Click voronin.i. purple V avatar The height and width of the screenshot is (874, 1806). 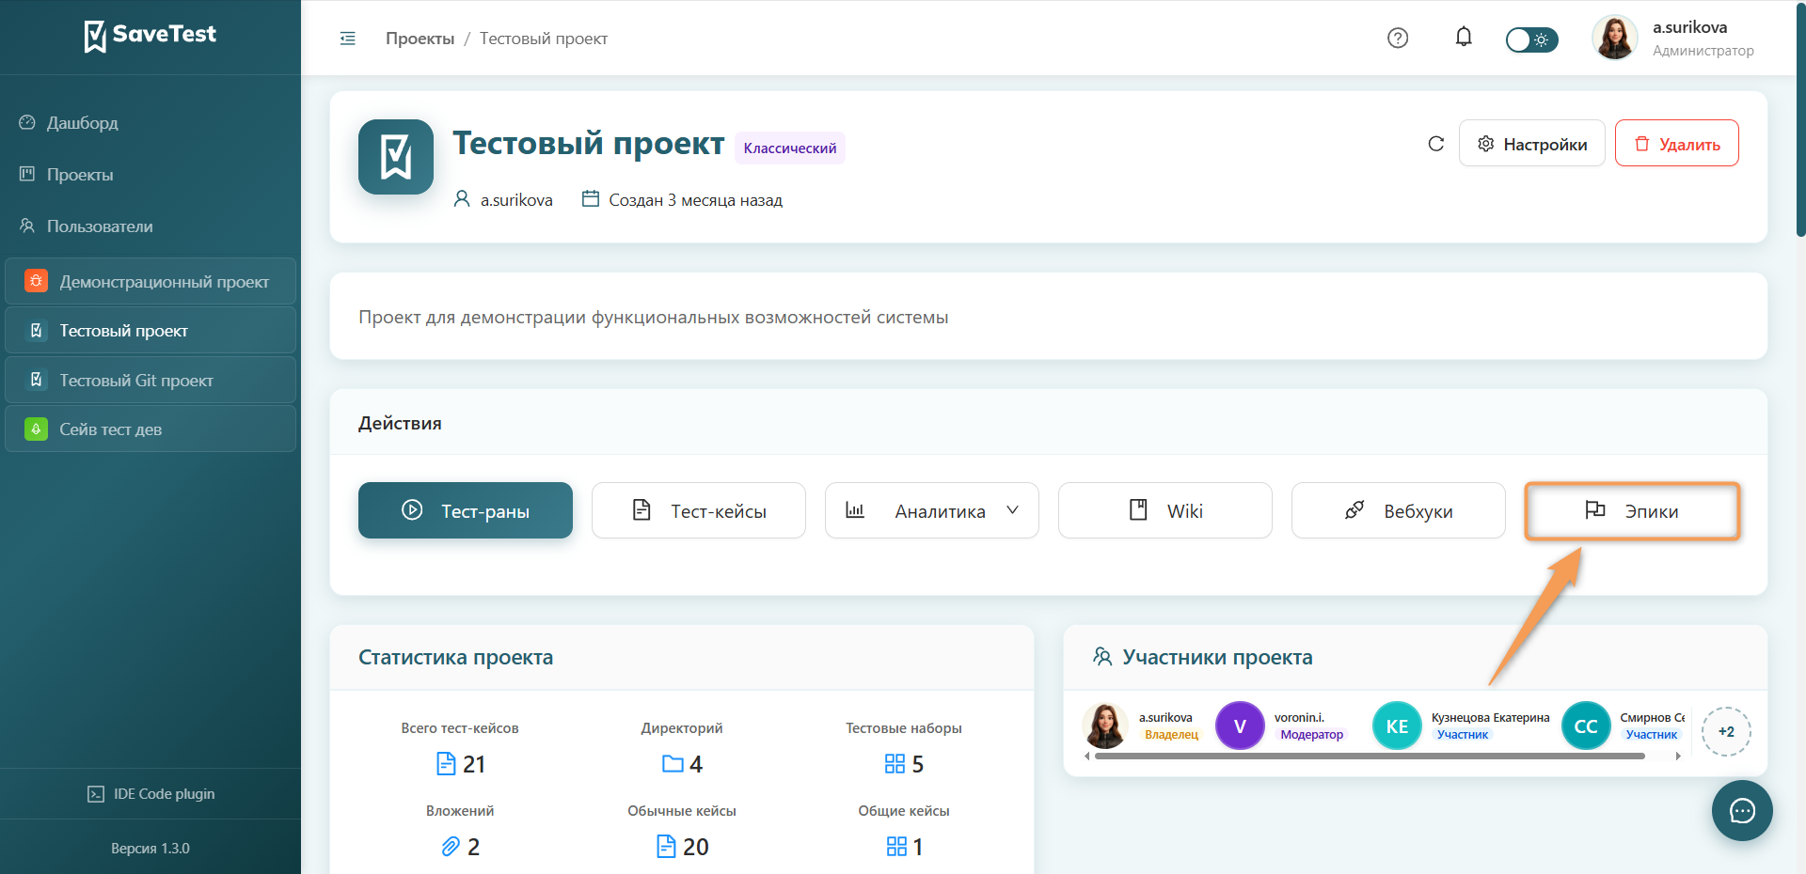pos(1240,726)
